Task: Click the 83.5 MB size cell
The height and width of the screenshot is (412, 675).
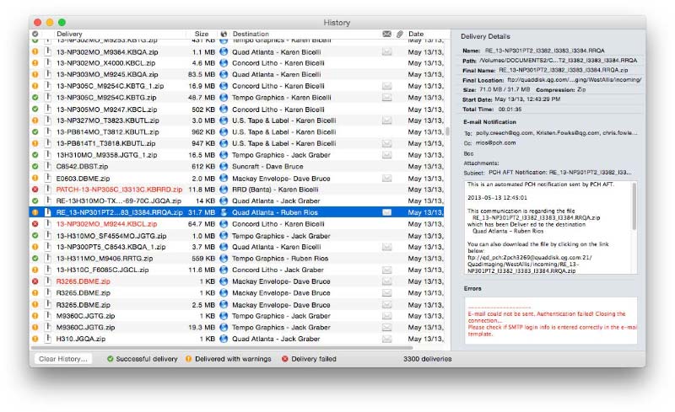Action: (x=202, y=74)
